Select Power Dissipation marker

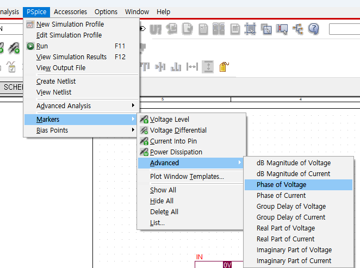click(x=190, y=152)
